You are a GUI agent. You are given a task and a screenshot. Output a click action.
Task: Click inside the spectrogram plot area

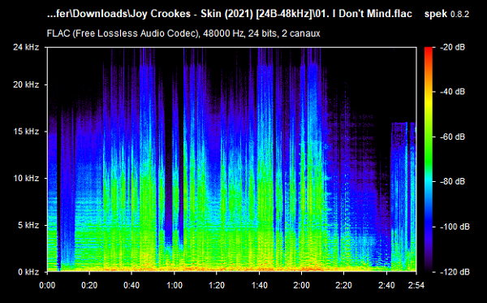pyautogui.click(x=231, y=159)
